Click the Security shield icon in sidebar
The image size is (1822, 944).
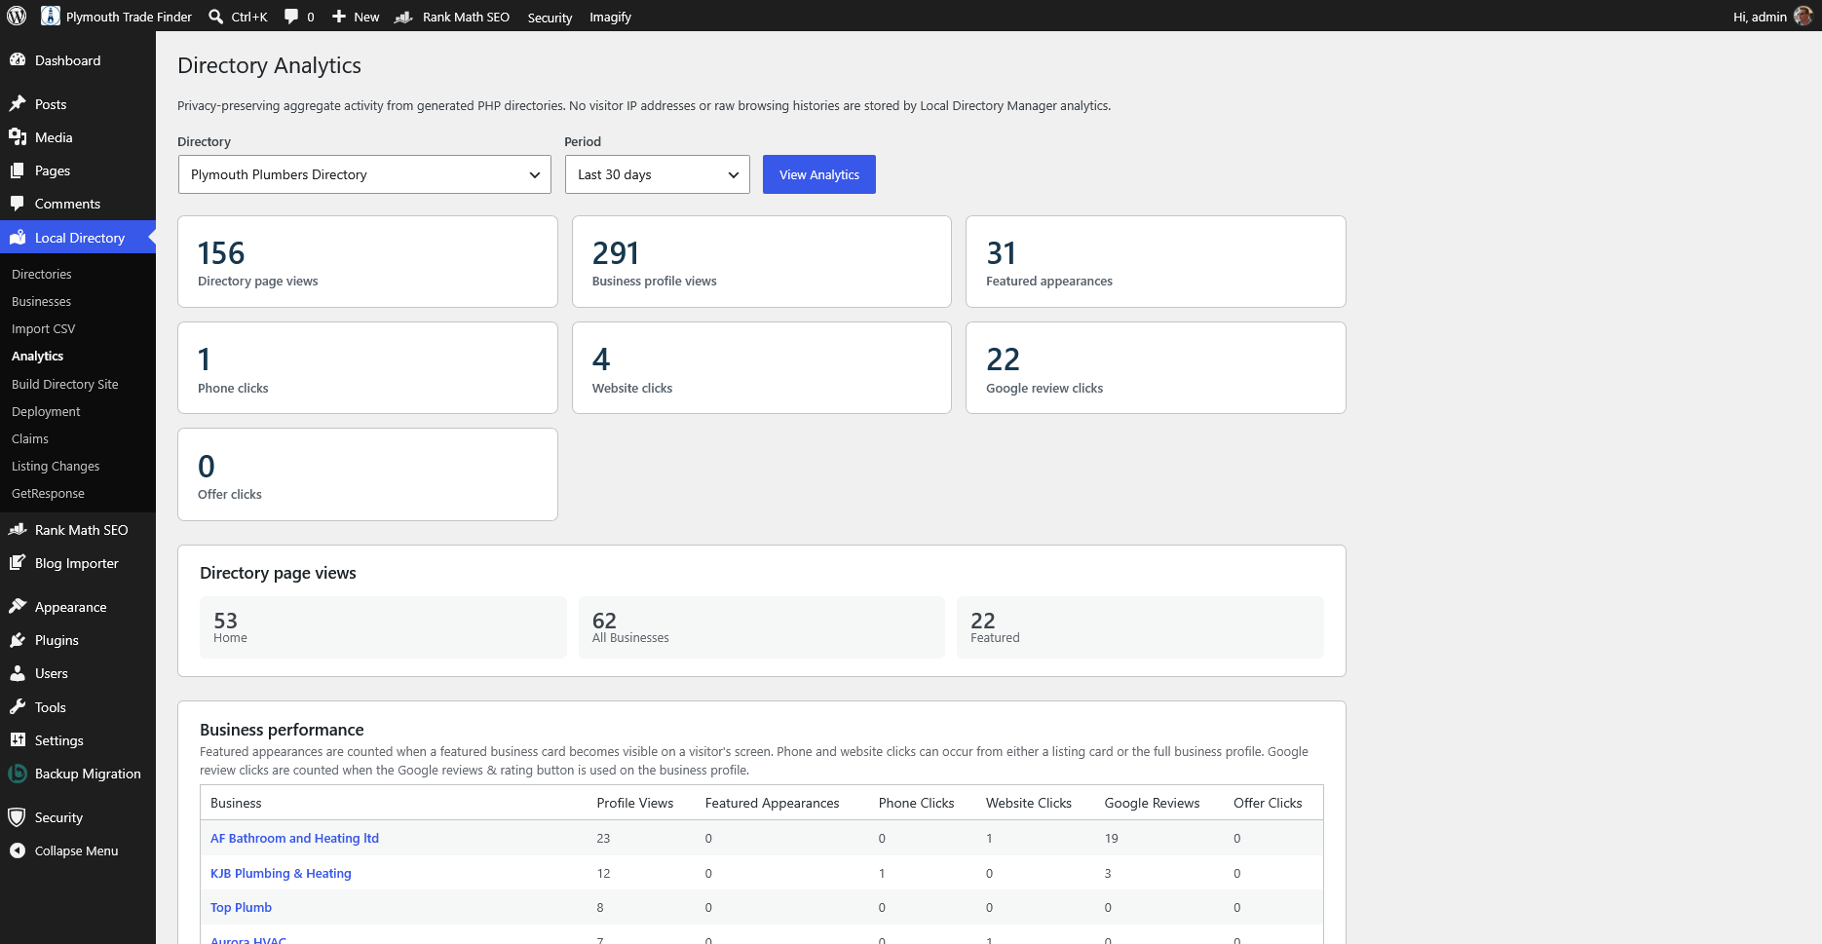tap(18, 817)
